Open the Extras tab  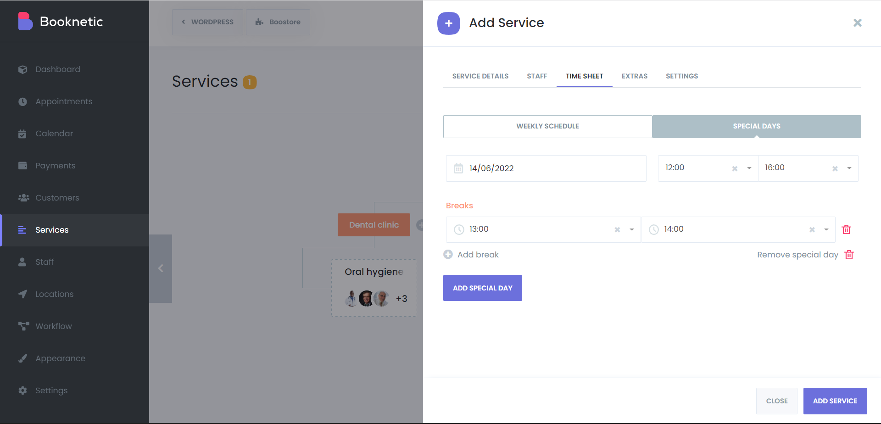[635, 76]
